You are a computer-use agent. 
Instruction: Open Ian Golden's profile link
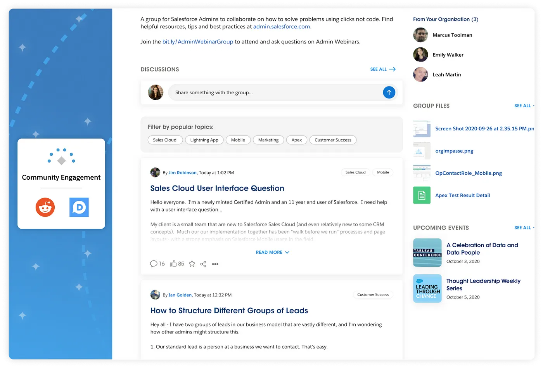pyautogui.click(x=180, y=295)
